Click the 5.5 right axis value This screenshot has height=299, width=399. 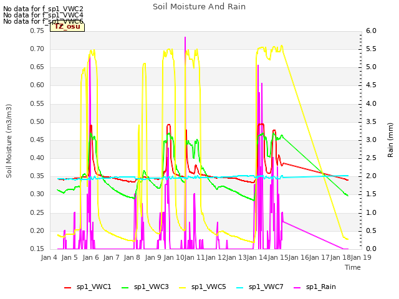371,49
